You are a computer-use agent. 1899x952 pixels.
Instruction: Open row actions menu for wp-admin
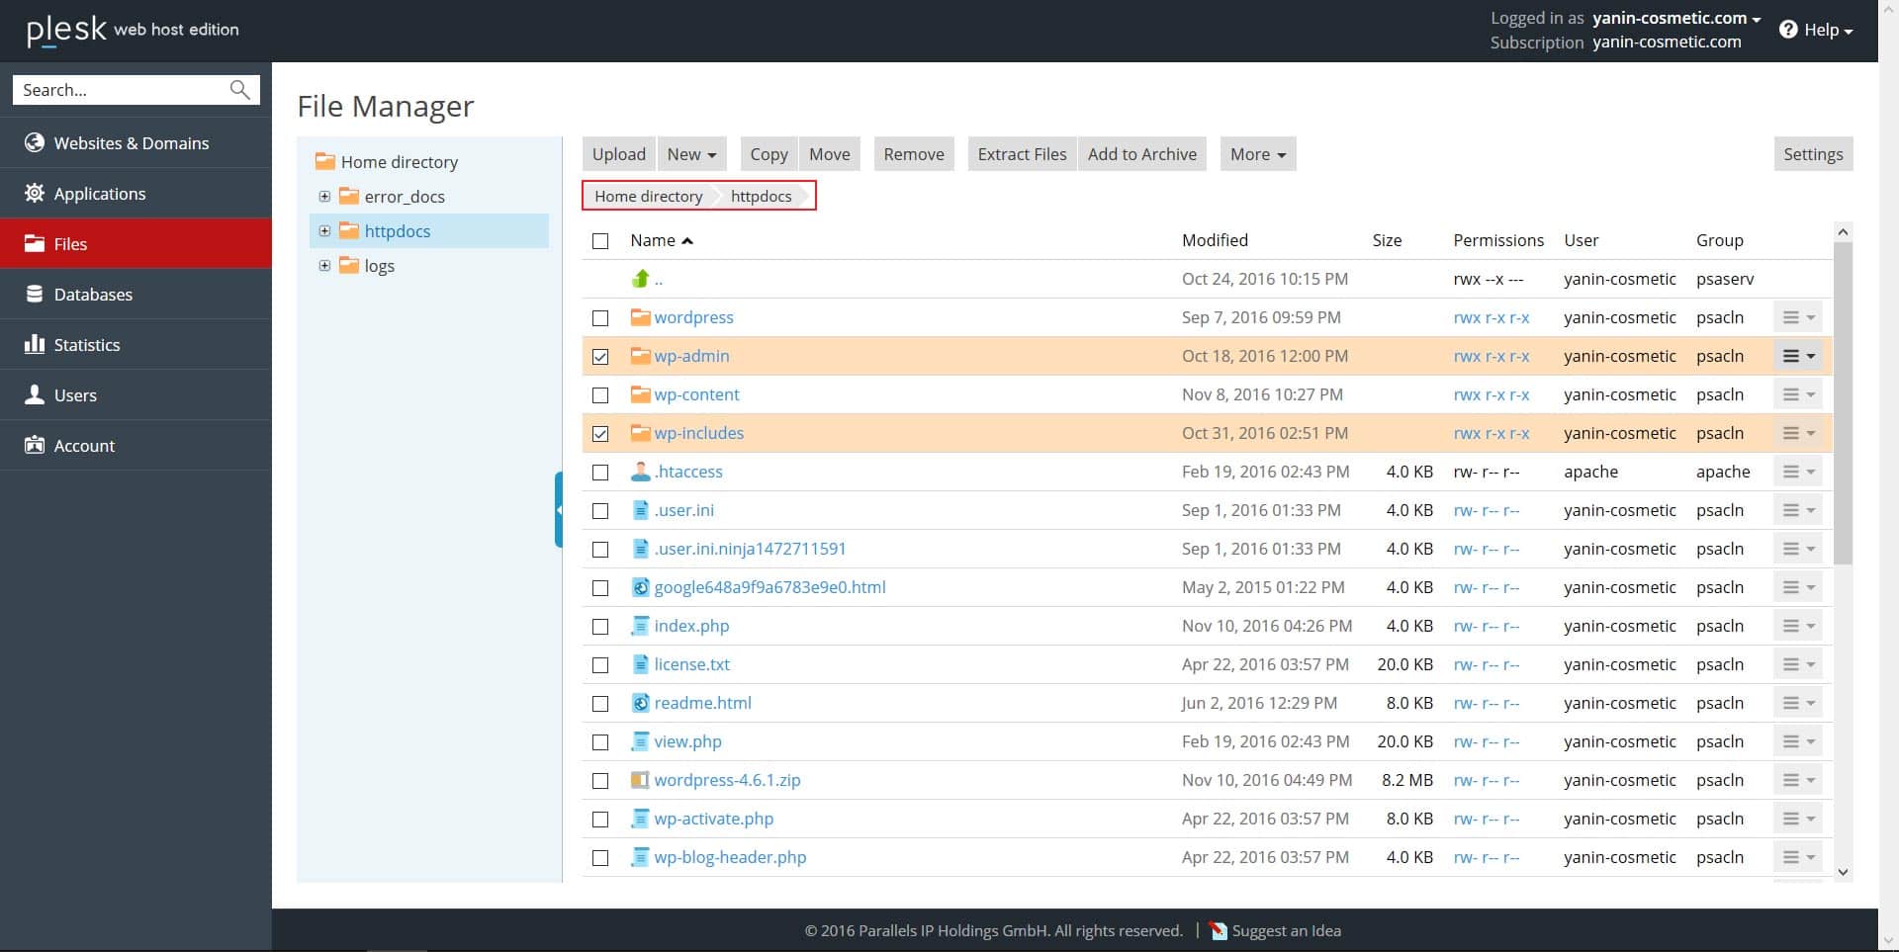[x=1798, y=356]
